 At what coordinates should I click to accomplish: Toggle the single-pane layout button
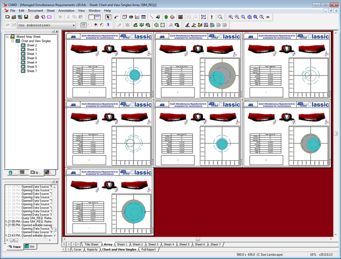point(97,17)
